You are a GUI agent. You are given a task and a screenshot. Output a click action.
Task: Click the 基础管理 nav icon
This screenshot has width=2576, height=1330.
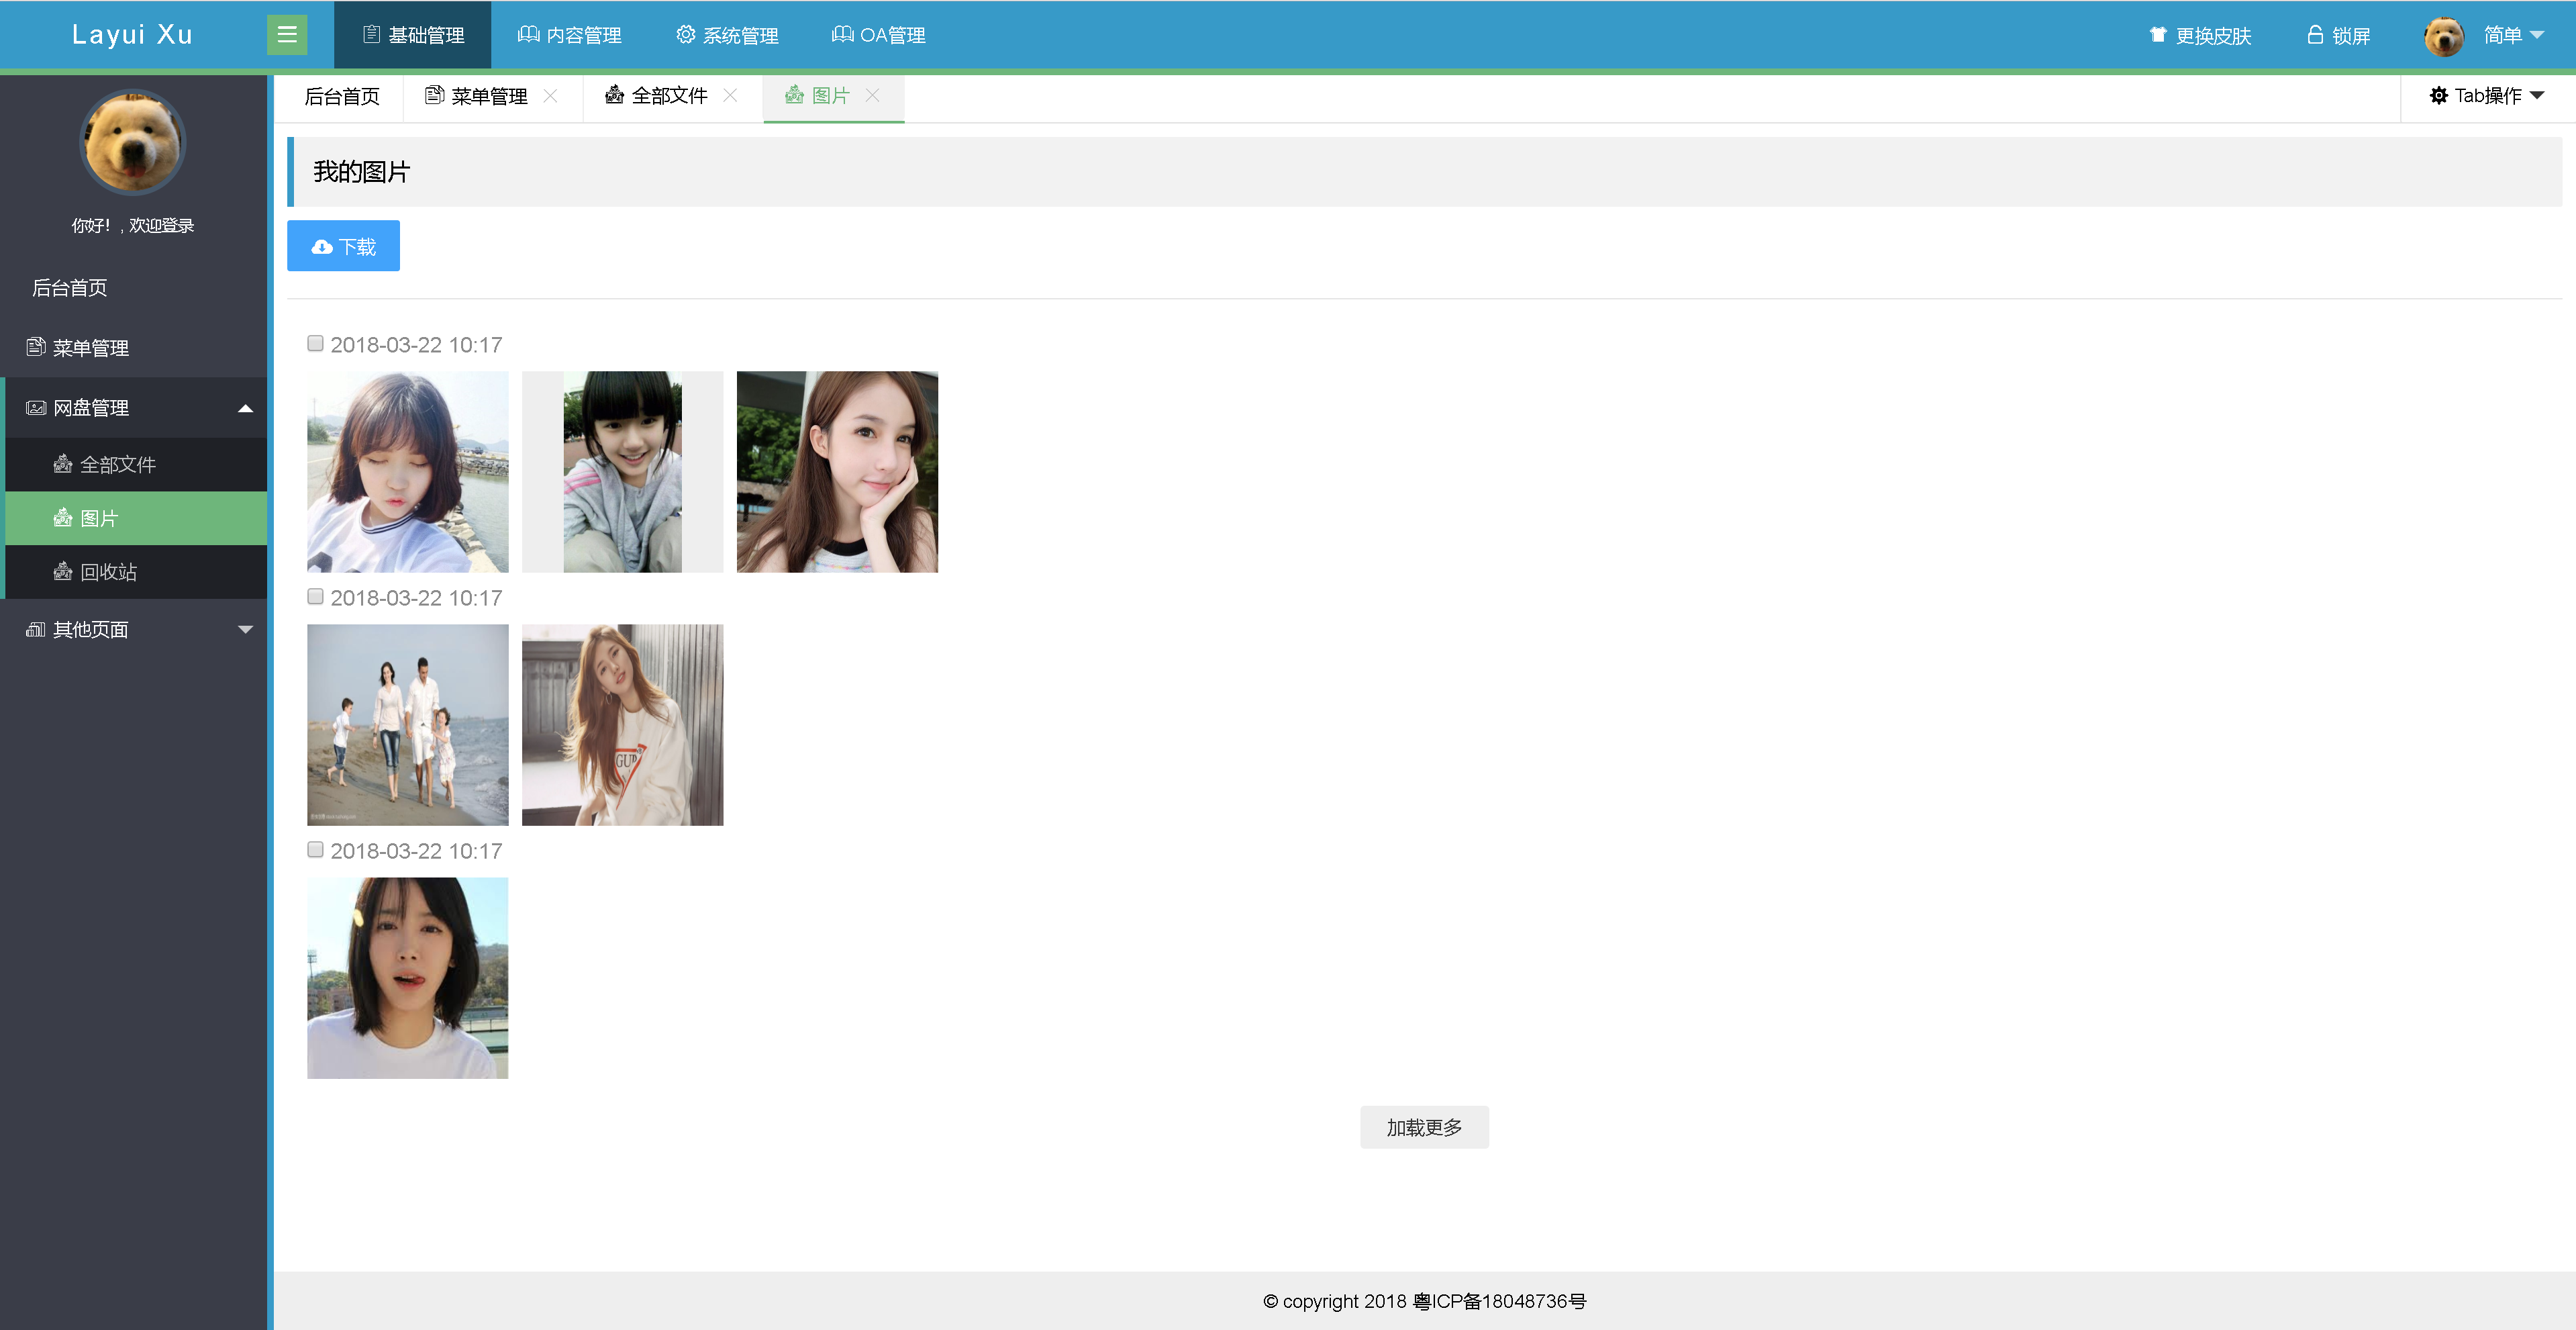pyautogui.click(x=371, y=35)
